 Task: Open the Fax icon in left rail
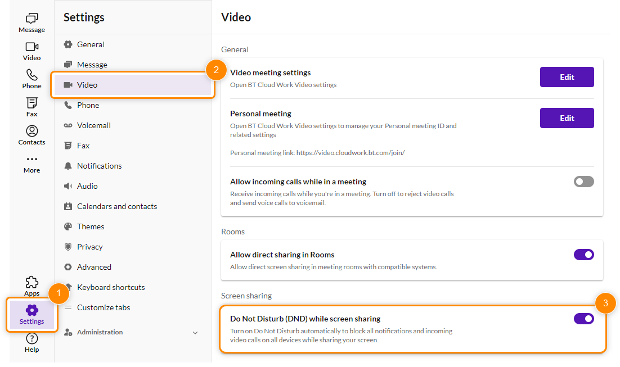(32, 103)
